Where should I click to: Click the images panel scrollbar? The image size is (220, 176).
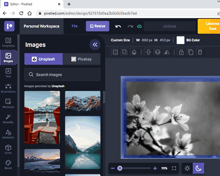point(104,97)
